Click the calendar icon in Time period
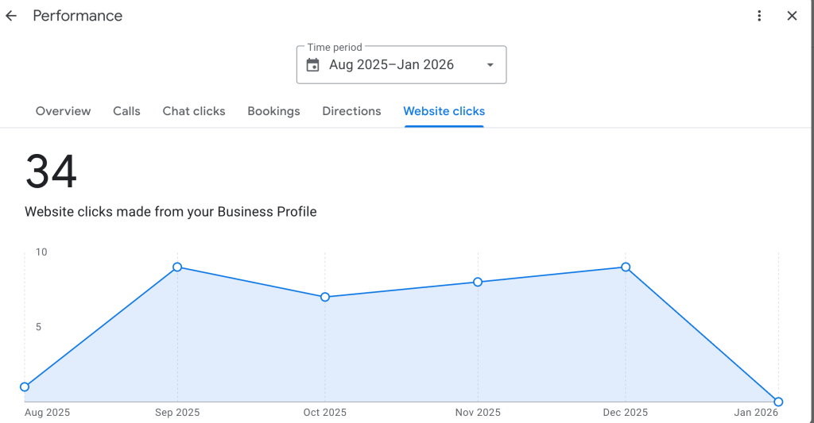The image size is (814, 423). (313, 65)
